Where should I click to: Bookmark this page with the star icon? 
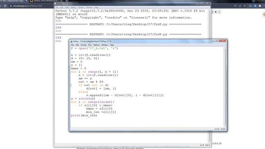[x=245, y=6]
